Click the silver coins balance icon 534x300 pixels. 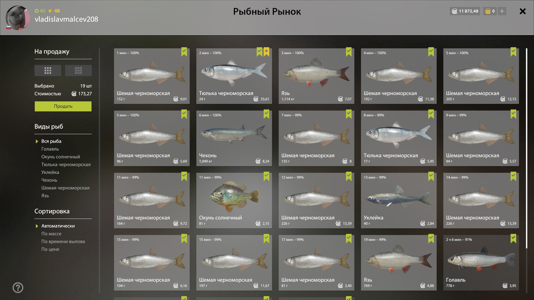pos(454,11)
